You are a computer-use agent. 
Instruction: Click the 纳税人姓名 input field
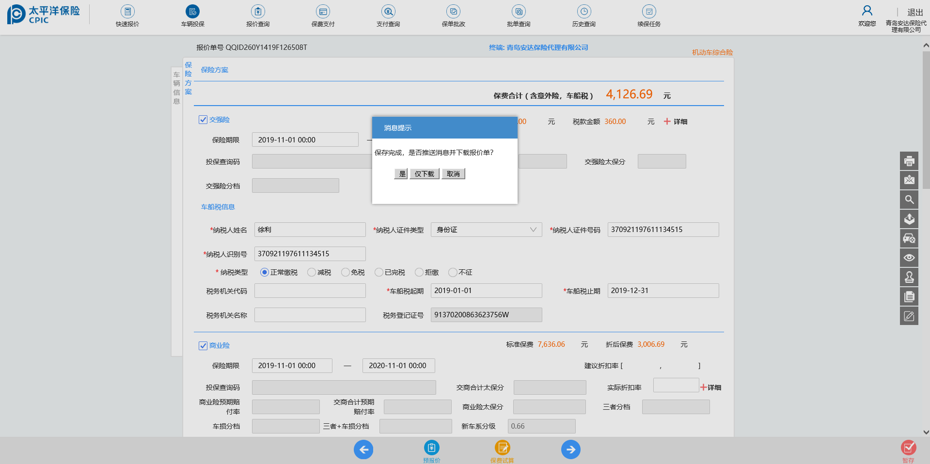(310, 230)
